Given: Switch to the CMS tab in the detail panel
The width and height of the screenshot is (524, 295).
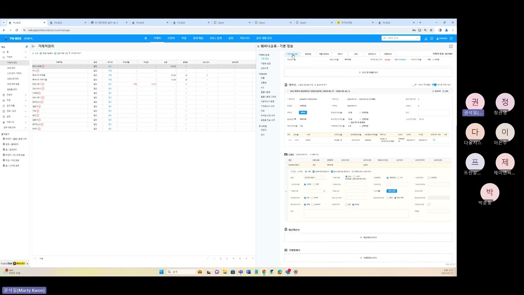Looking at the screenshot, I should (356, 54).
